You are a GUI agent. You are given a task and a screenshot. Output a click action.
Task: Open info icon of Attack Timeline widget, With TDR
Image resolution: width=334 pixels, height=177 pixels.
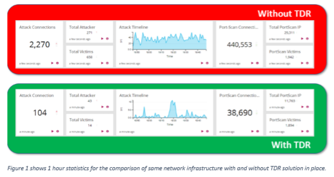207,131
